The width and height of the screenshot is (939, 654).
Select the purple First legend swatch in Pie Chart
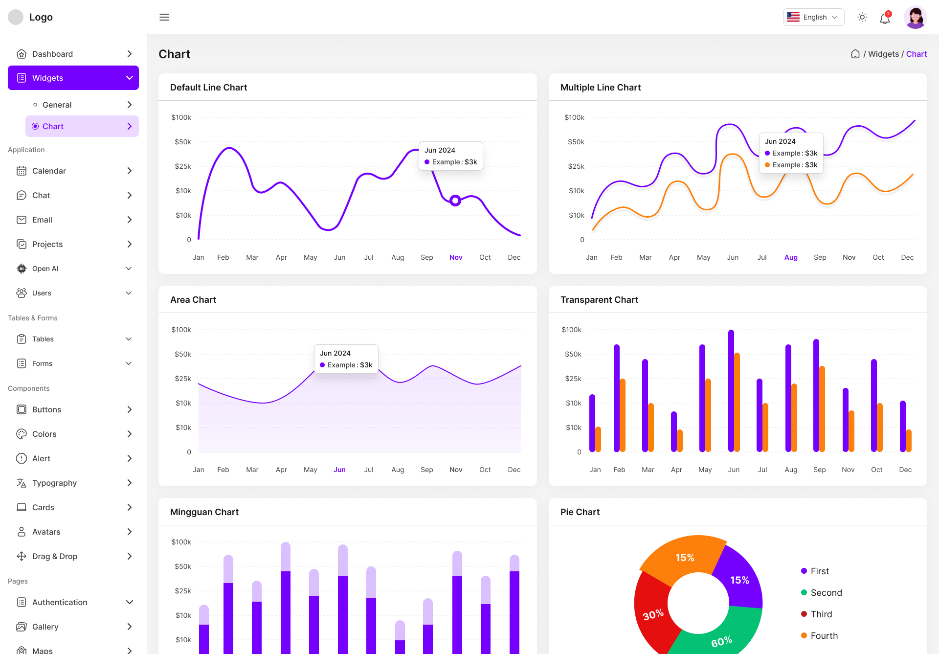tap(804, 571)
